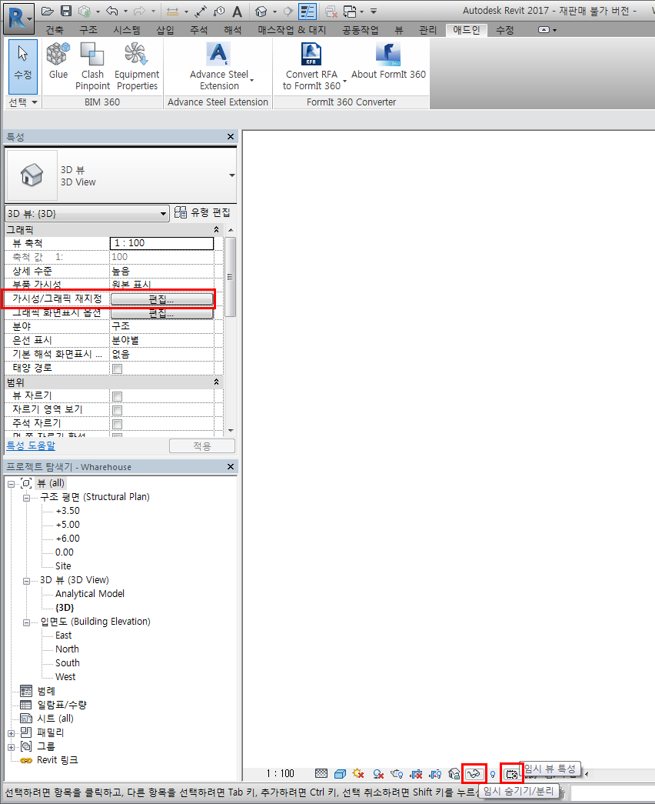The image size is (655, 804).
Task: Collapse the 3D 뷰 (3D View) node
Action: point(26,580)
